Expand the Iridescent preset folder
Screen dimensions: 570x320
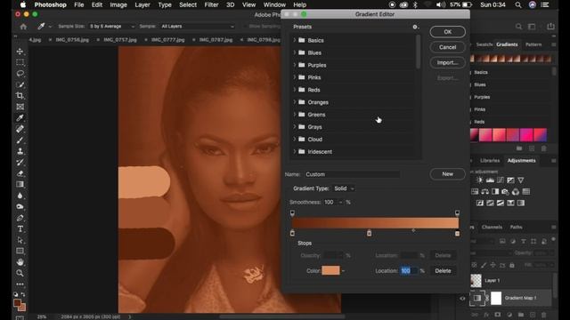[x=295, y=151]
